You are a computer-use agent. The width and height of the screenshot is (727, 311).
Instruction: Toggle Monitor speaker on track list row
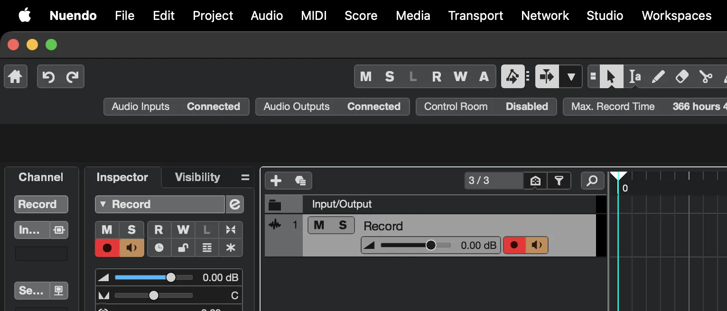pos(537,245)
